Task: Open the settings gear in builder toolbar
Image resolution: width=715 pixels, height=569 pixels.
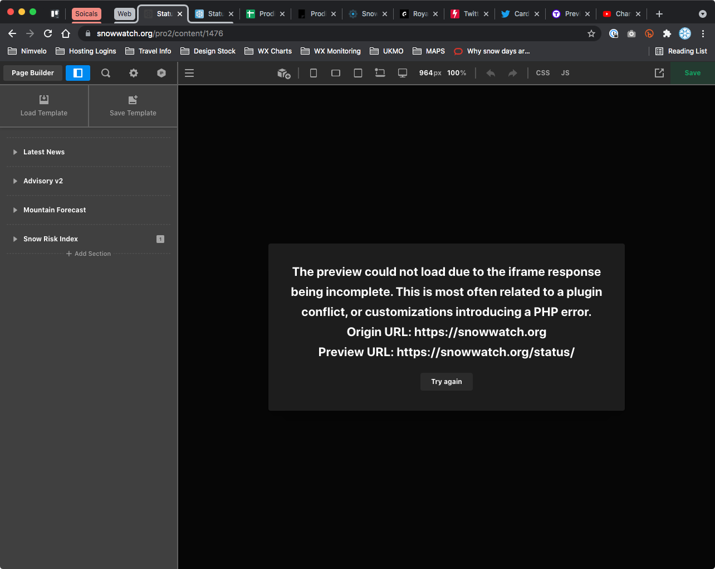Action: (134, 73)
